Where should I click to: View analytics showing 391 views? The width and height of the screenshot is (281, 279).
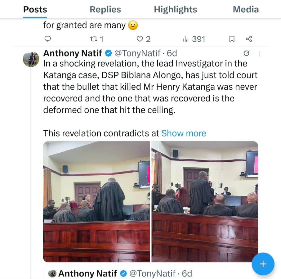click(x=194, y=39)
